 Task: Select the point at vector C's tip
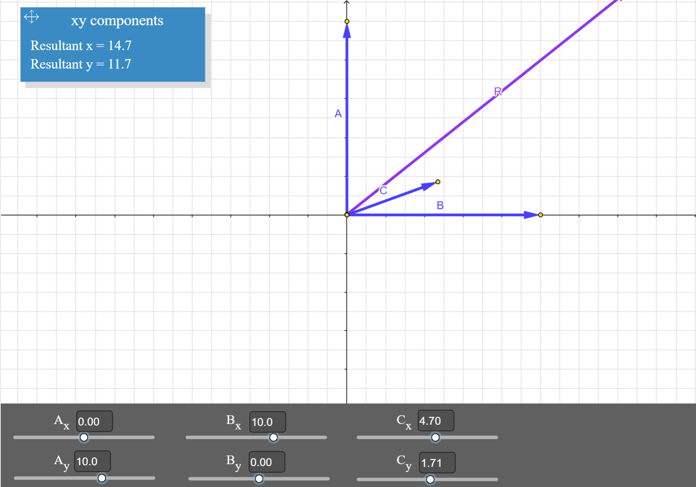tap(437, 181)
